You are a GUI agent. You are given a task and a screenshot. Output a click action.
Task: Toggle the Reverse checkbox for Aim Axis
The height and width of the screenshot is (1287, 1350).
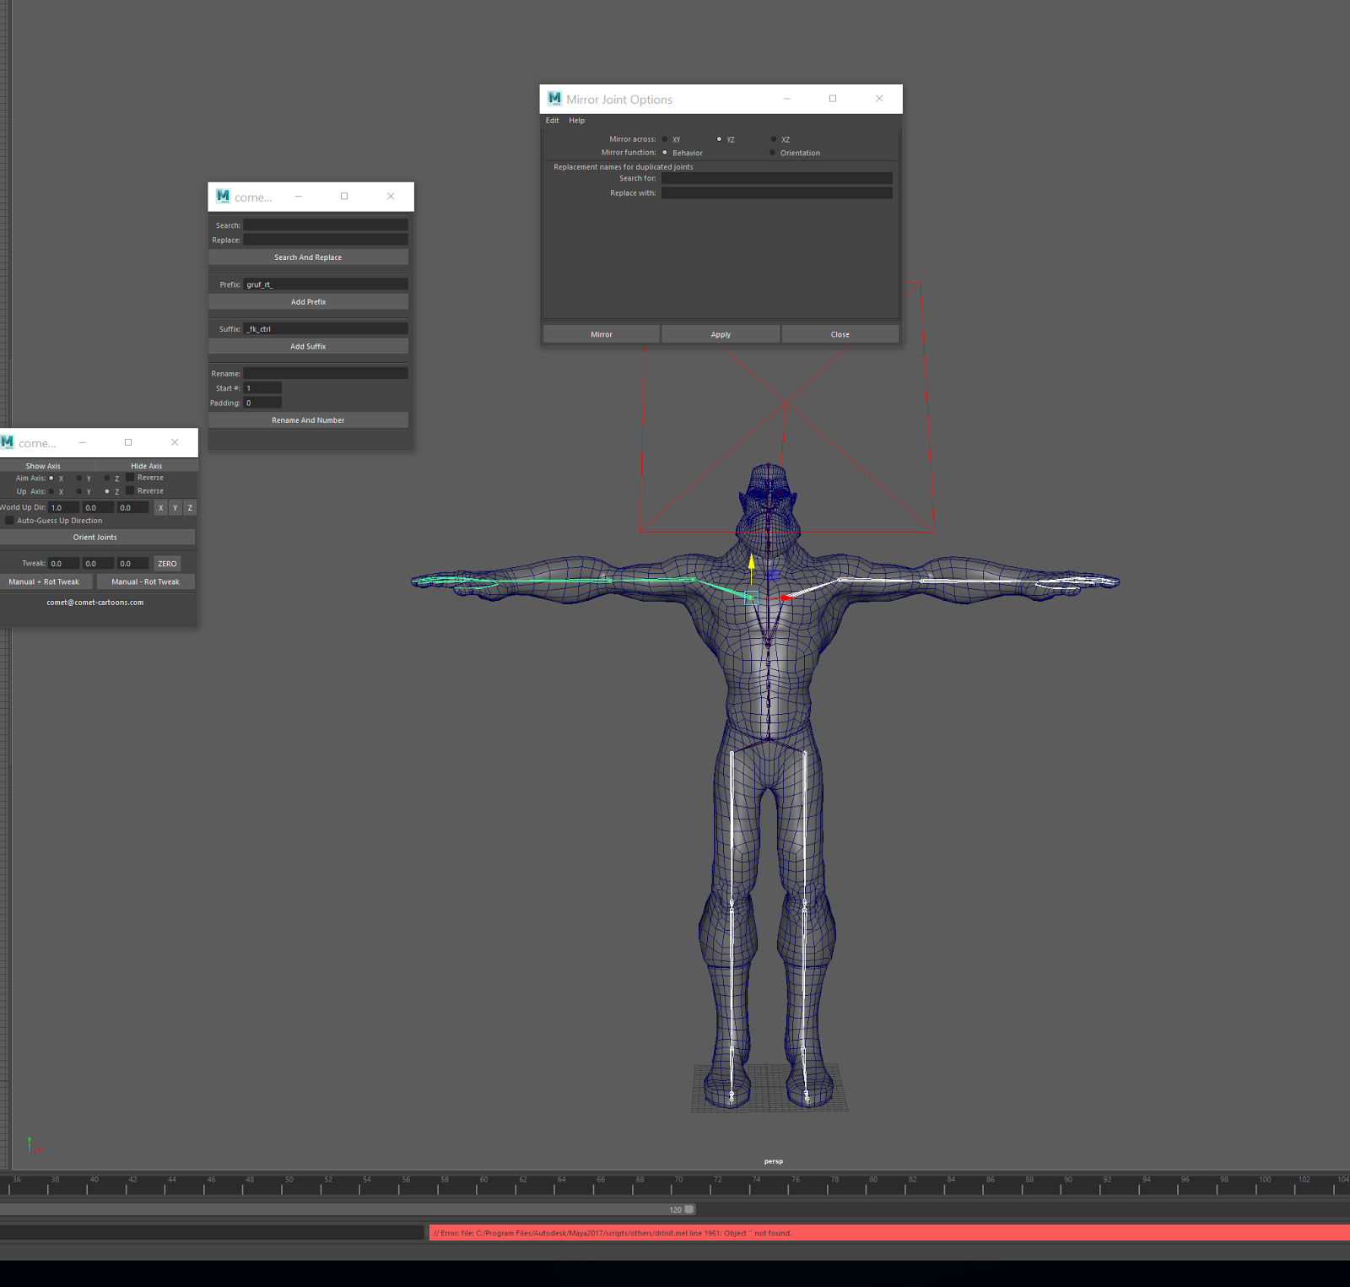[130, 477]
